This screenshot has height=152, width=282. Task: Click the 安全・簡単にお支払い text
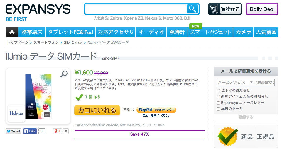click(x=156, y=115)
